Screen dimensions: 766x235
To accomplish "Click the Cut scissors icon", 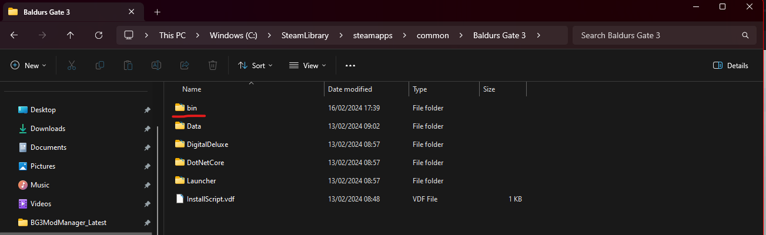I will [x=72, y=66].
